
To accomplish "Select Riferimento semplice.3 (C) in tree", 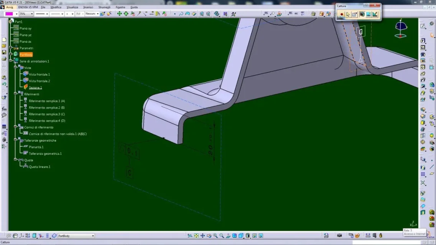I will tap(47, 114).
